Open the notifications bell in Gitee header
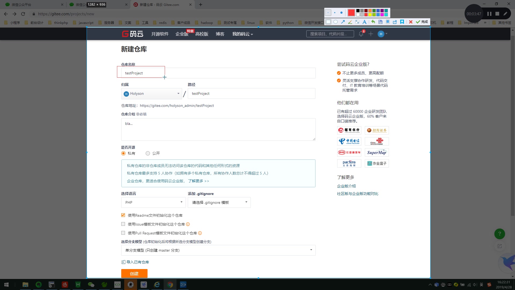Viewport: 515px width, 290px height. [x=361, y=34]
